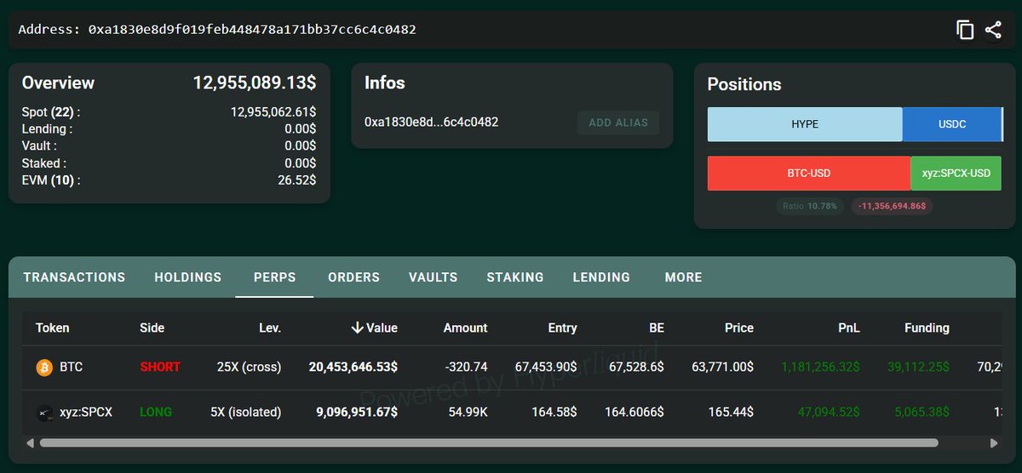The image size is (1022, 473).
Task: Sort table by Side column header
Action: pyautogui.click(x=152, y=328)
